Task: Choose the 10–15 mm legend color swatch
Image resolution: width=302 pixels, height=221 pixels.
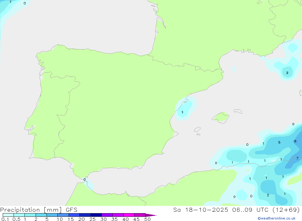Action: click(63, 215)
